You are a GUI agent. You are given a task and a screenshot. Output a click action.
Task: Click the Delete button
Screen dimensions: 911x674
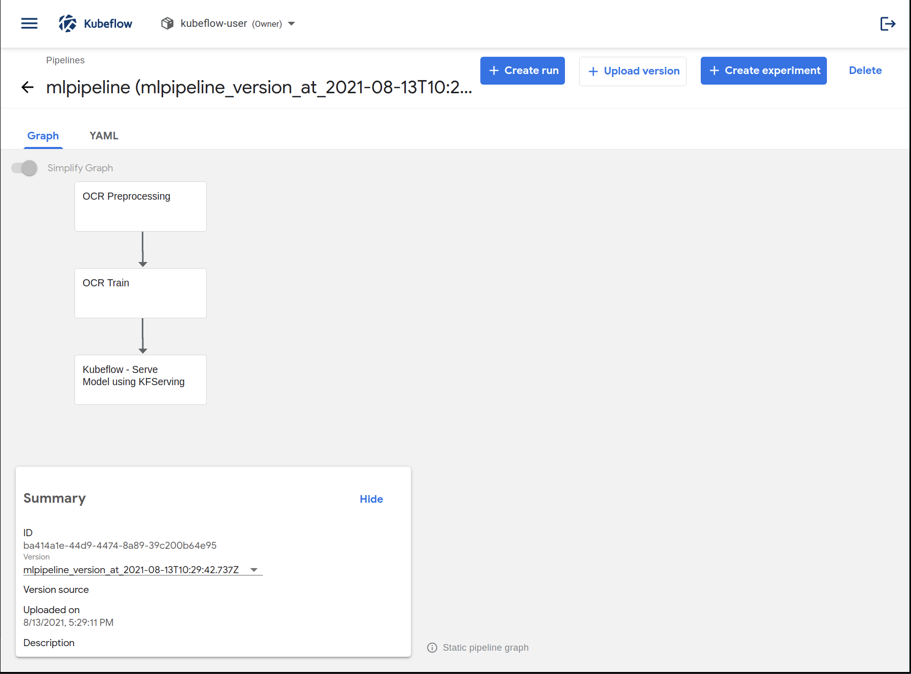pyautogui.click(x=865, y=70)
